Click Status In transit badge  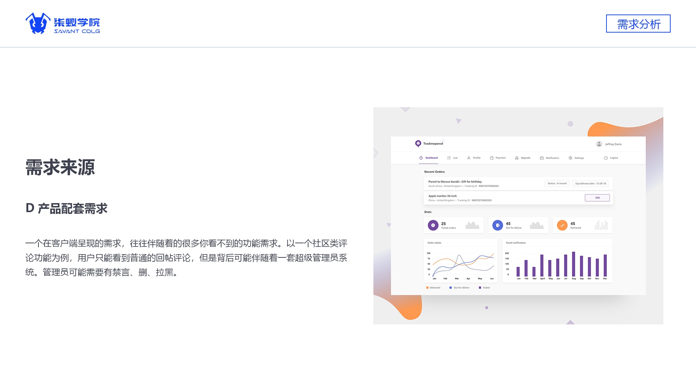coord(557,184)
